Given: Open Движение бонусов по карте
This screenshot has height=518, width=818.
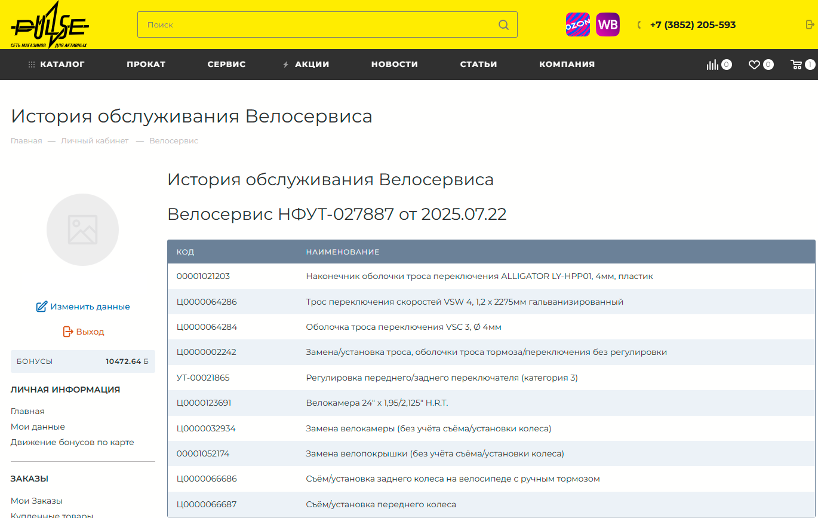Looking at the screenshot, I should [72, 443].
